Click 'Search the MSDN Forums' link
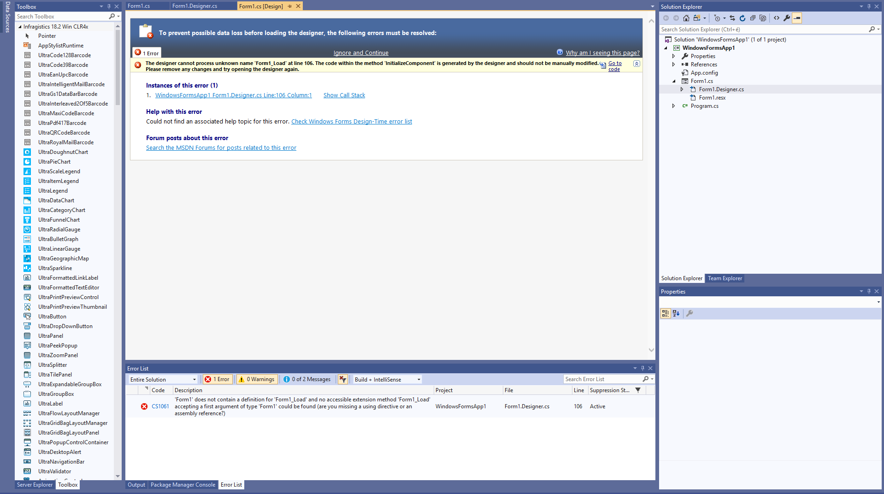 [221, 148]
